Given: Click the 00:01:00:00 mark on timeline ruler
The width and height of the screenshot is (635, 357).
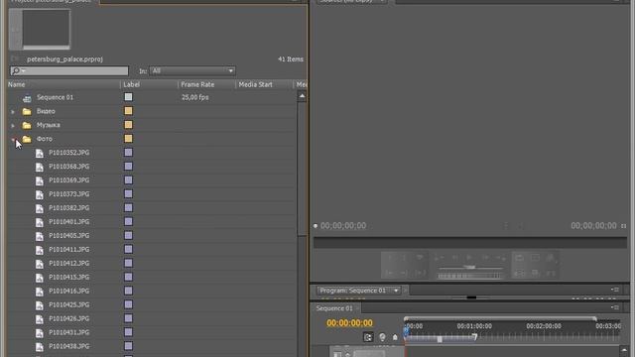Looking at the screenshot, I should click(474, 326).
